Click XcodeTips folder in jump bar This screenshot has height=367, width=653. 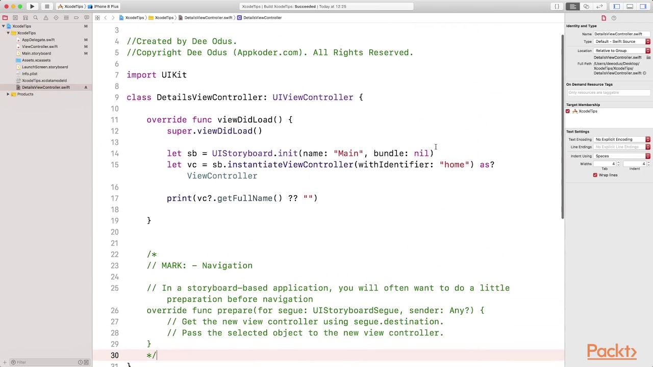coord(161,18)
